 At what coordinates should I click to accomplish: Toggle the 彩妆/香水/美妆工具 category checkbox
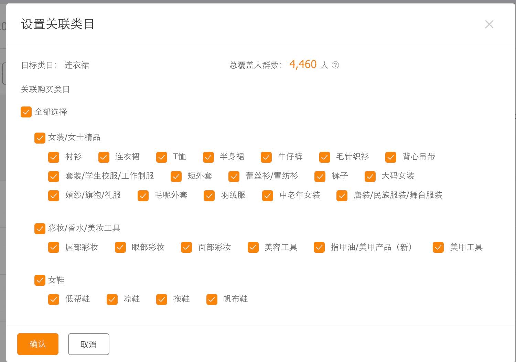tap(40, 228)
